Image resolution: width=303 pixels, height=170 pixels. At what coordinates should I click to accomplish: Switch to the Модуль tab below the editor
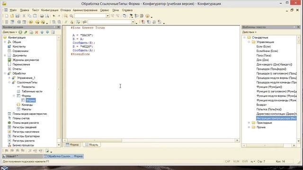[x=92, y=145]
